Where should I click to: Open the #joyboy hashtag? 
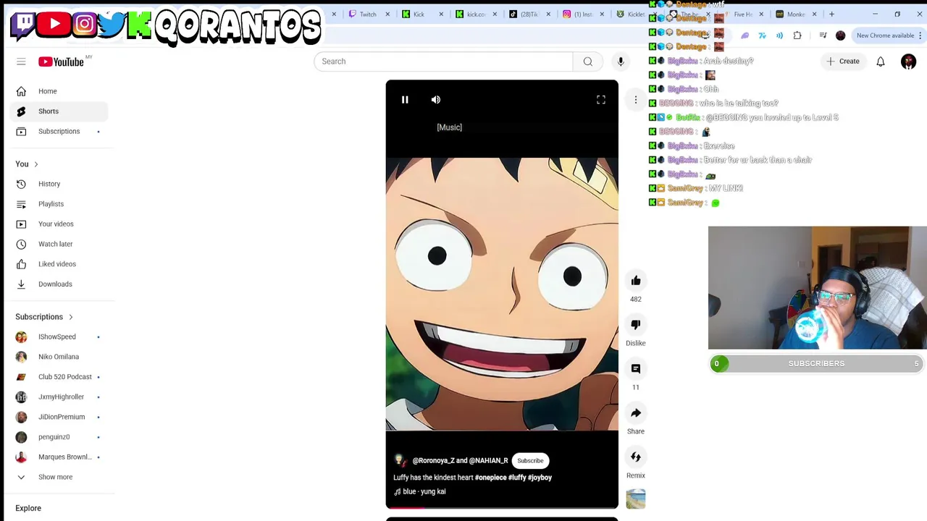pyautogui.click(x=540, y=478)
